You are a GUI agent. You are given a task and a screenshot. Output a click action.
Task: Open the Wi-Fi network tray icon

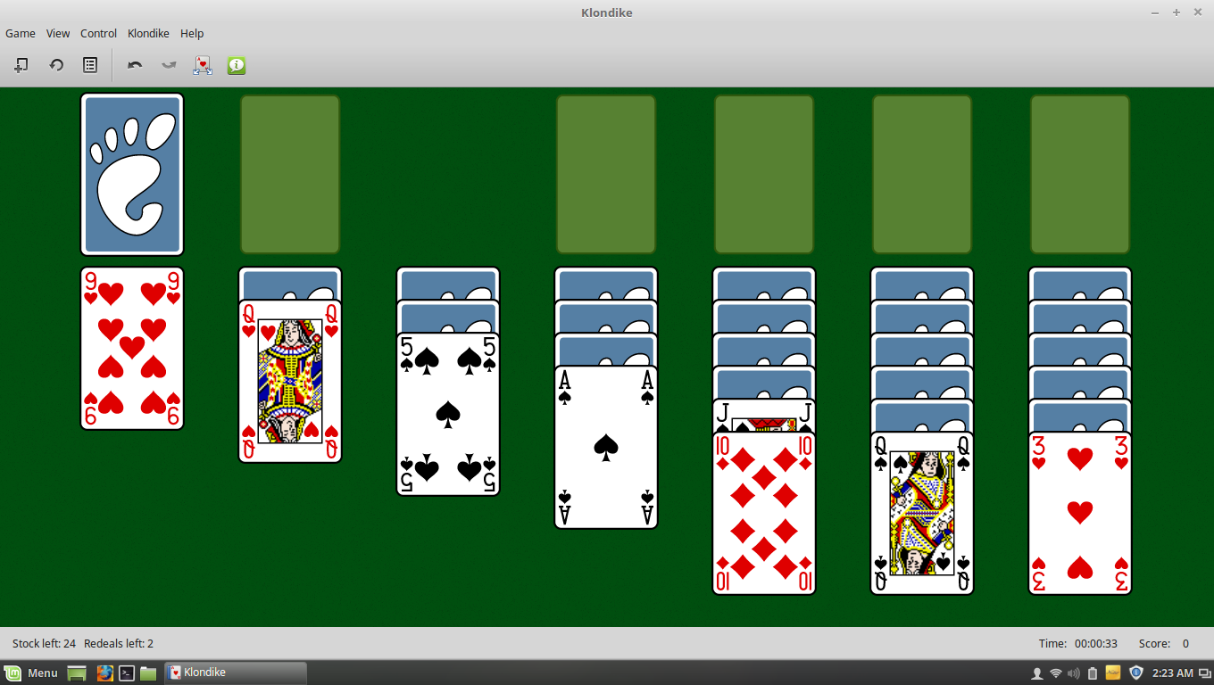coord(1056,673)
